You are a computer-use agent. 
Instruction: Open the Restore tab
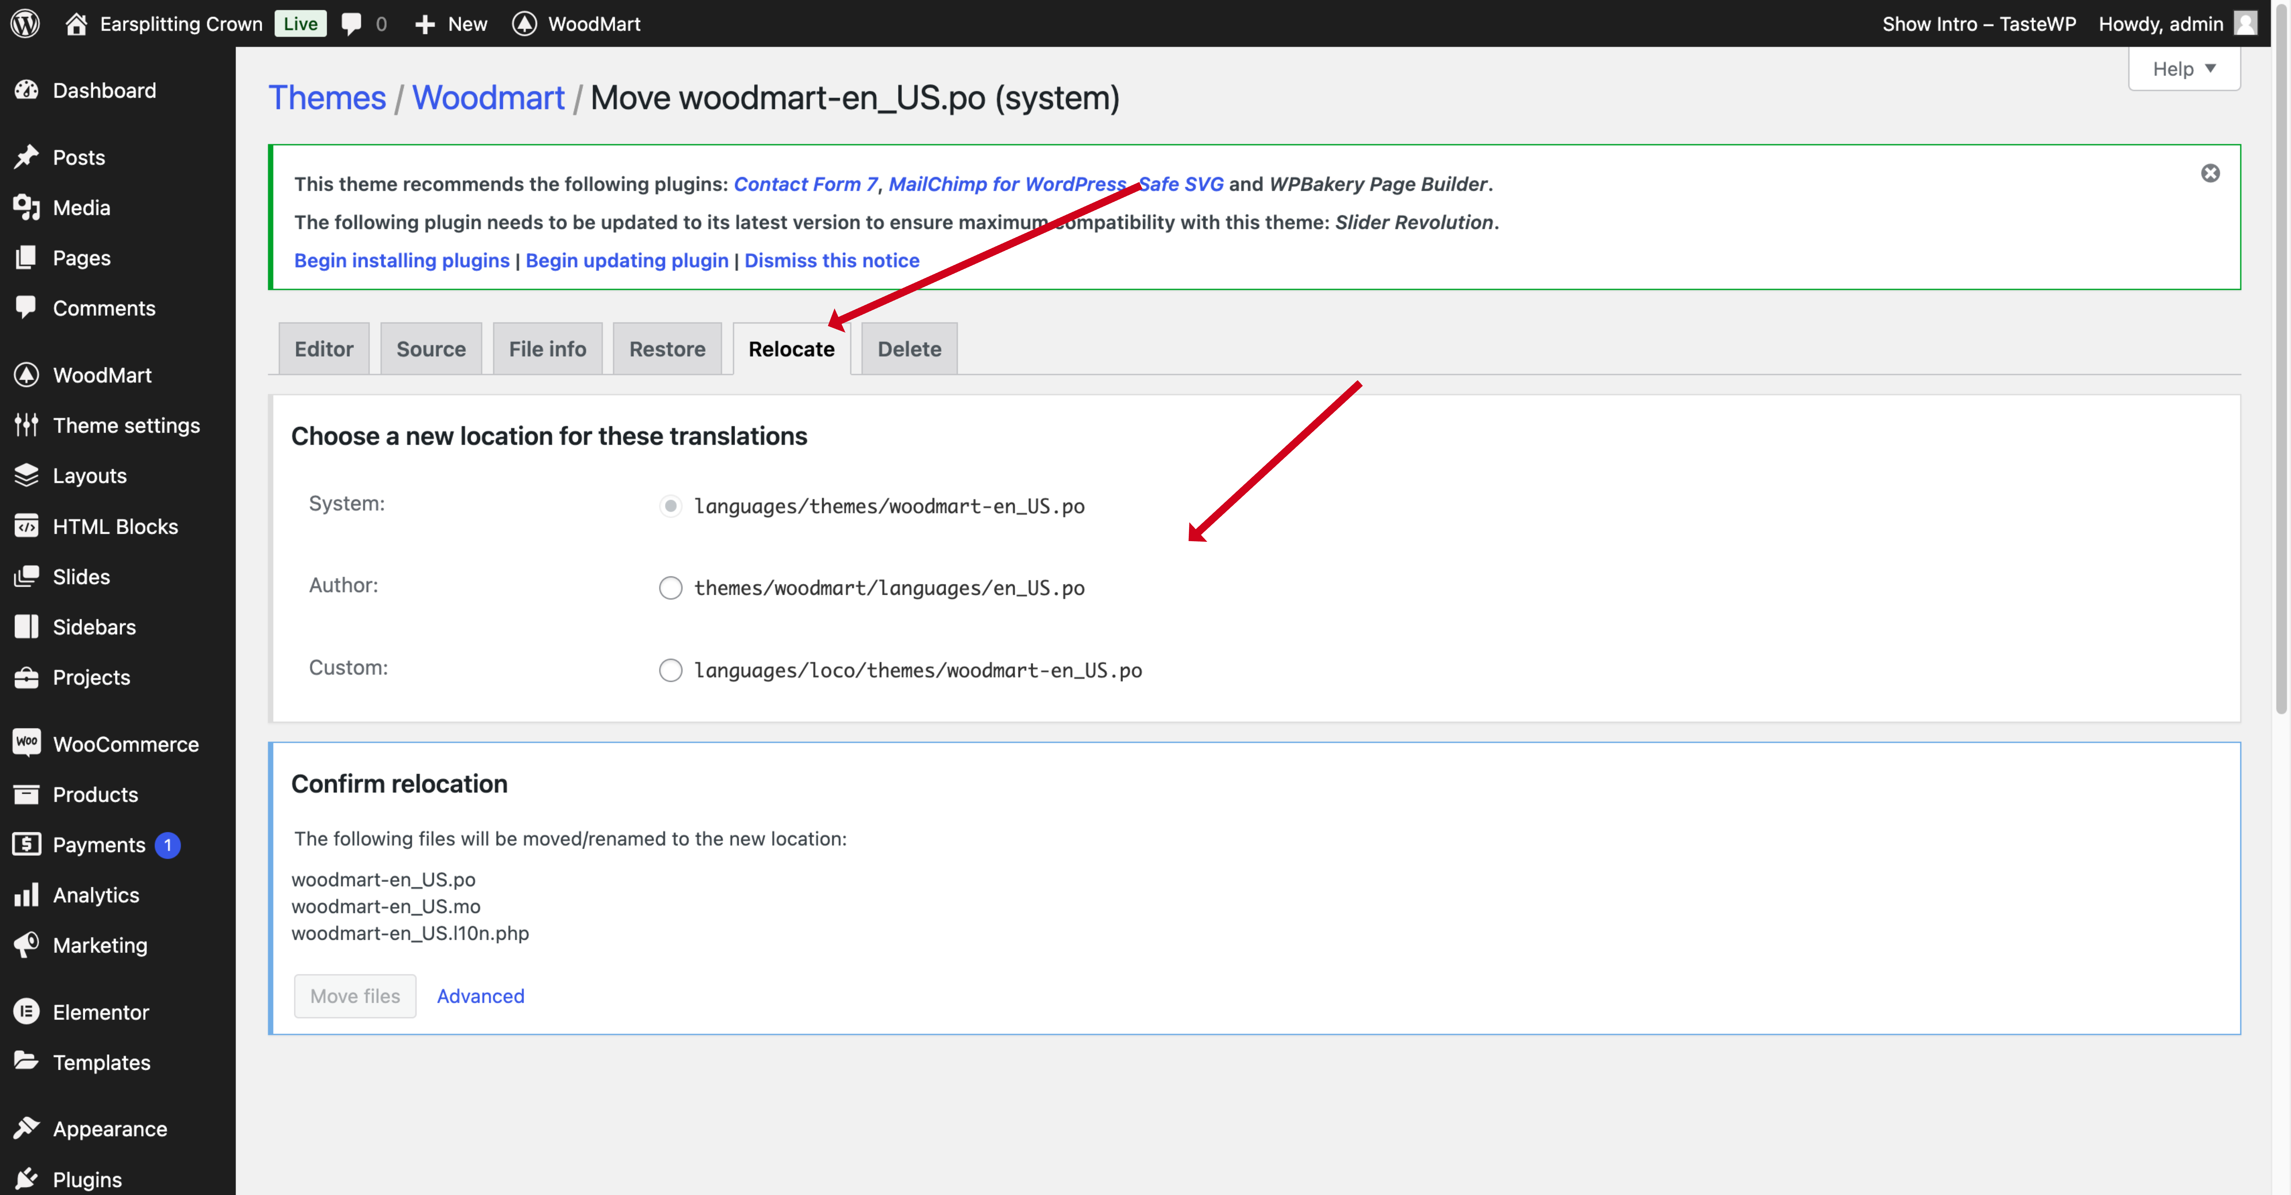(x=667, y=349)
